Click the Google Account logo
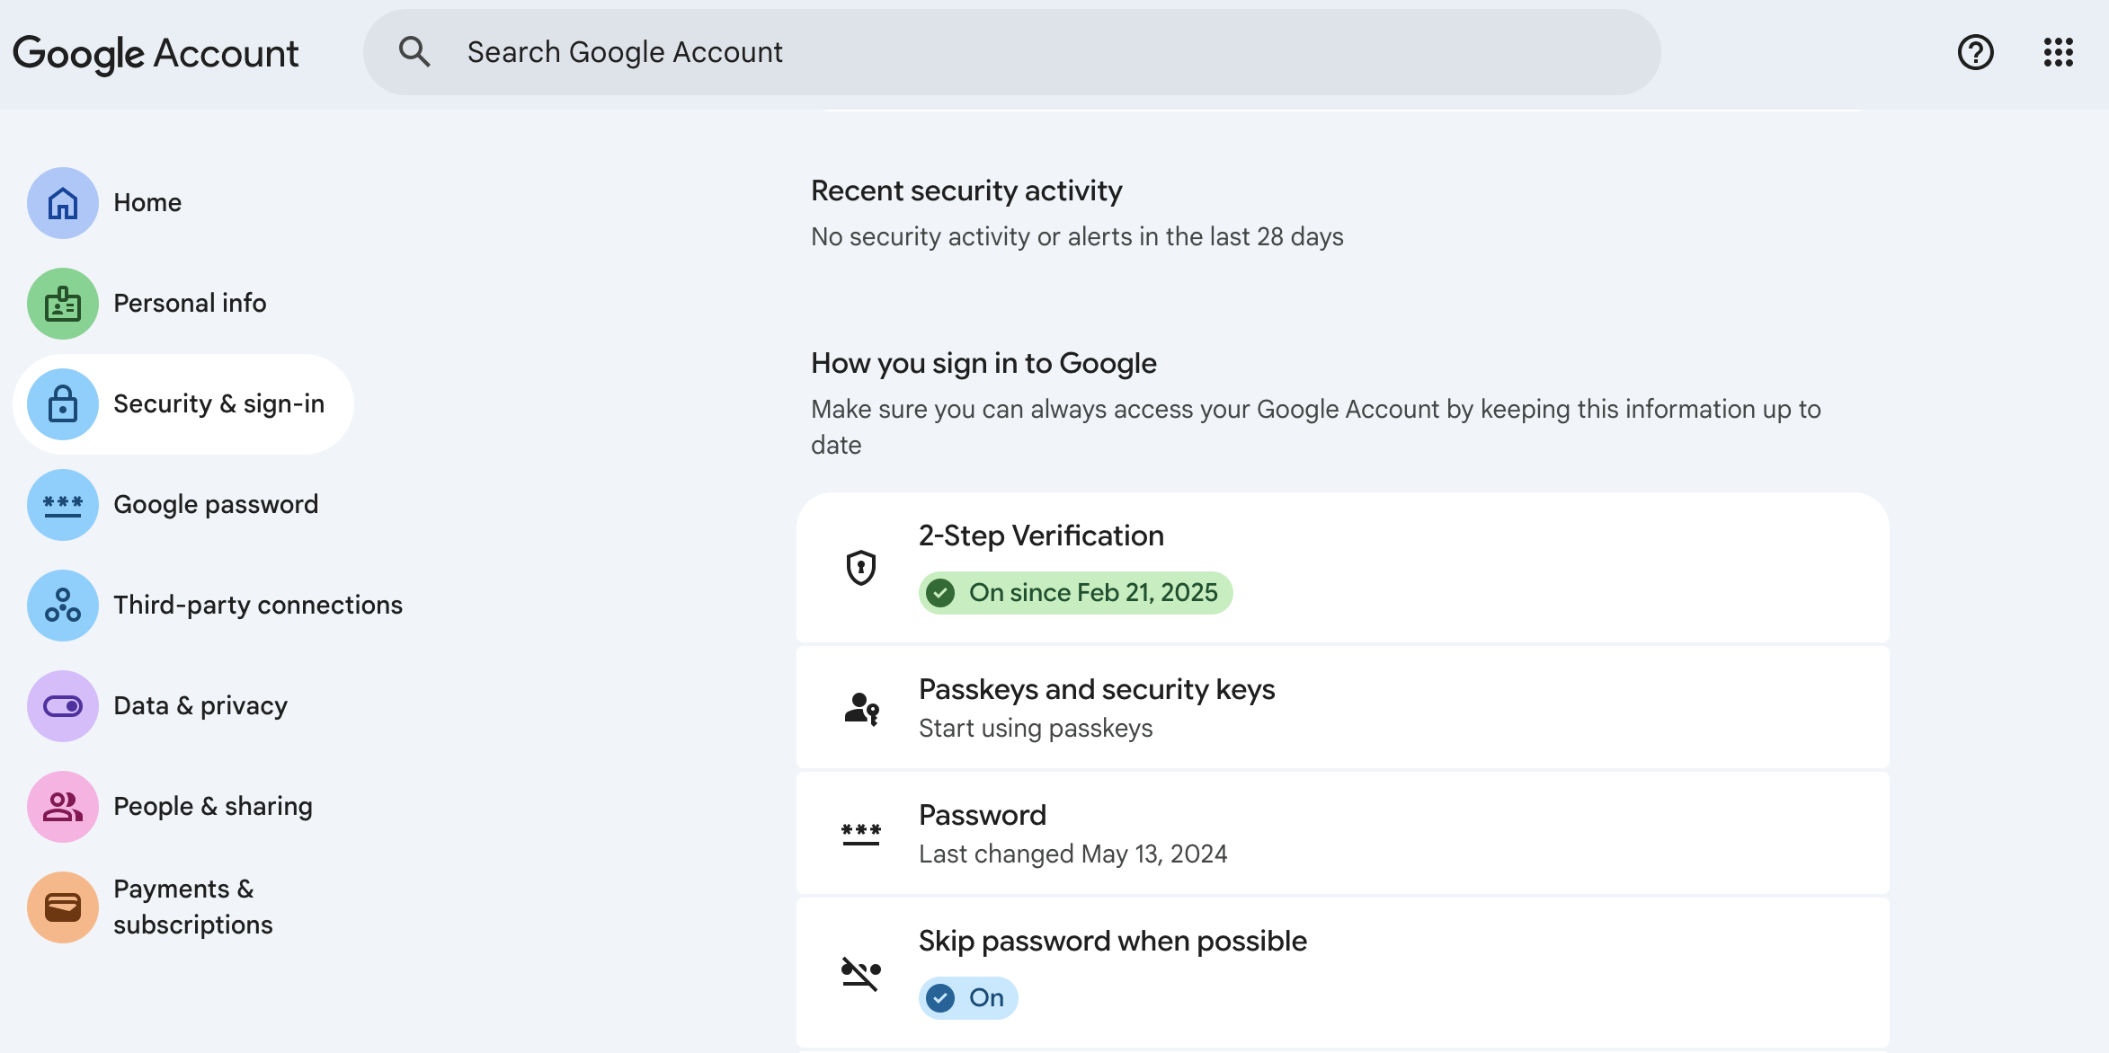 [x=155, y=54]
